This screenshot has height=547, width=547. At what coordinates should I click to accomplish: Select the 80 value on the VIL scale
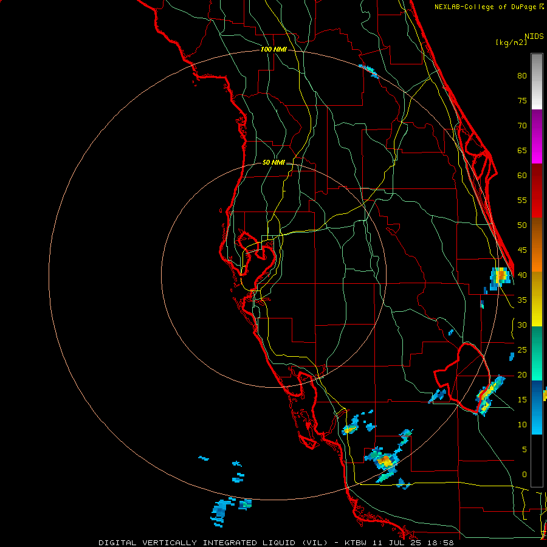[522, 76]
